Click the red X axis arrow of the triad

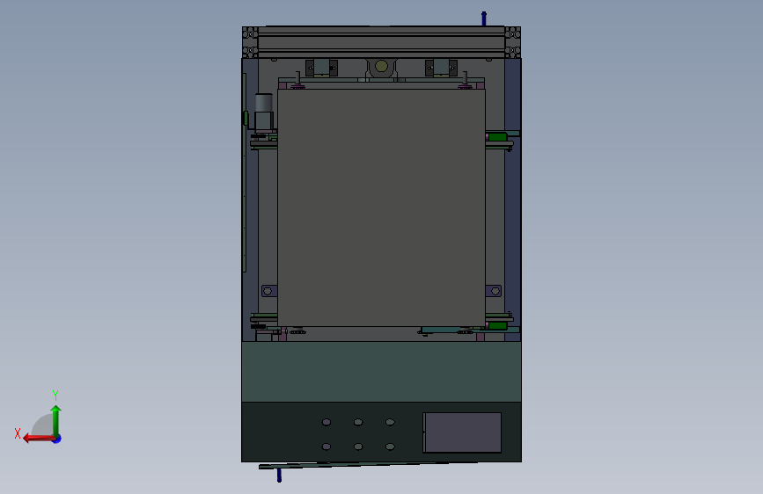click(x=39, y=439)
